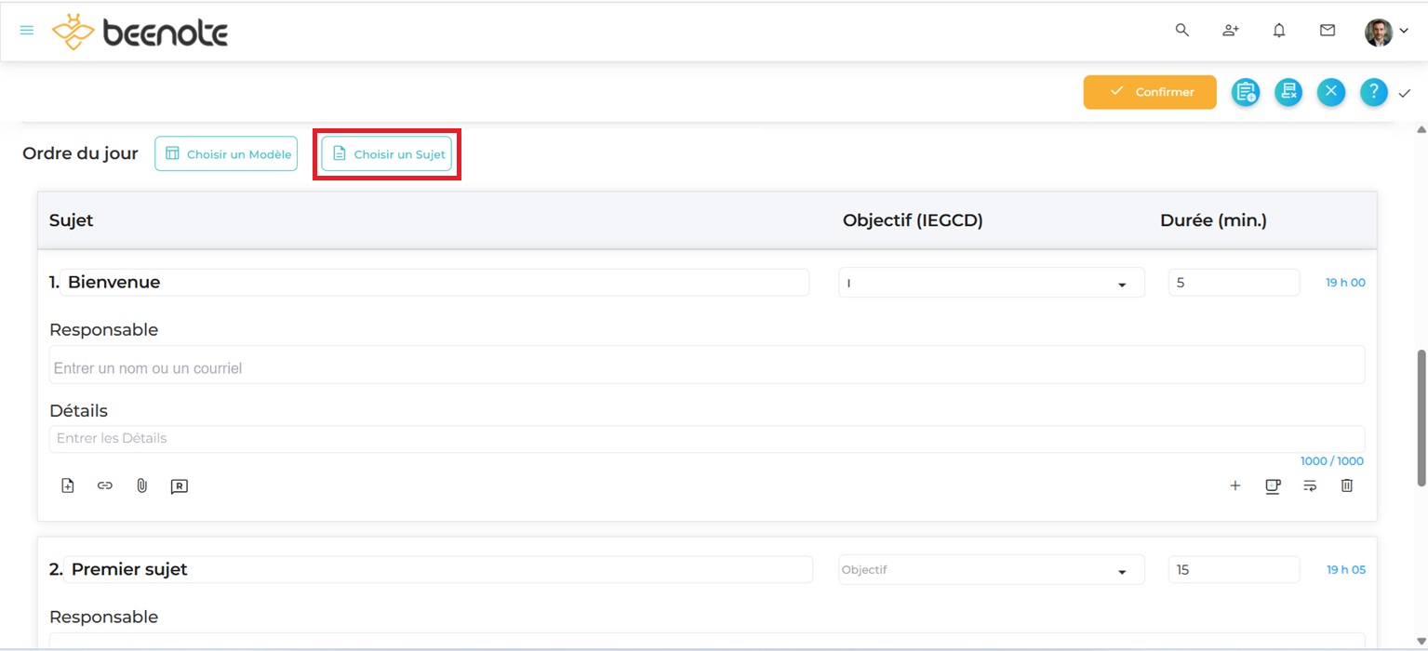1428x651 pixels.
Task: Click the link icon under Bienvenue
Action: click(105, 485)
